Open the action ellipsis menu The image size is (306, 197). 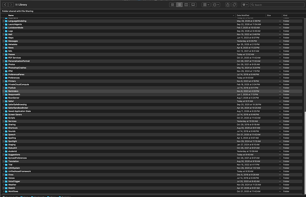(216, 5)
